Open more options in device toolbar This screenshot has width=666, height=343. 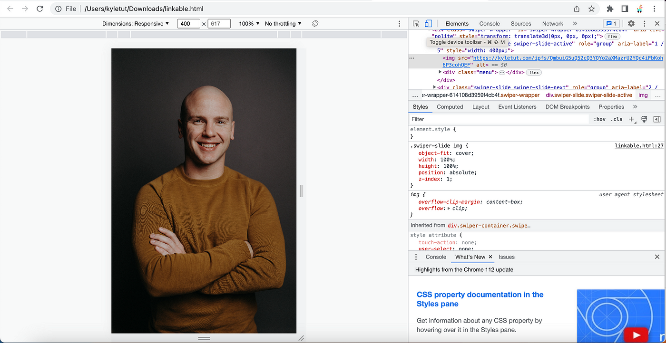pyautogui.click(x=399, y=23)
